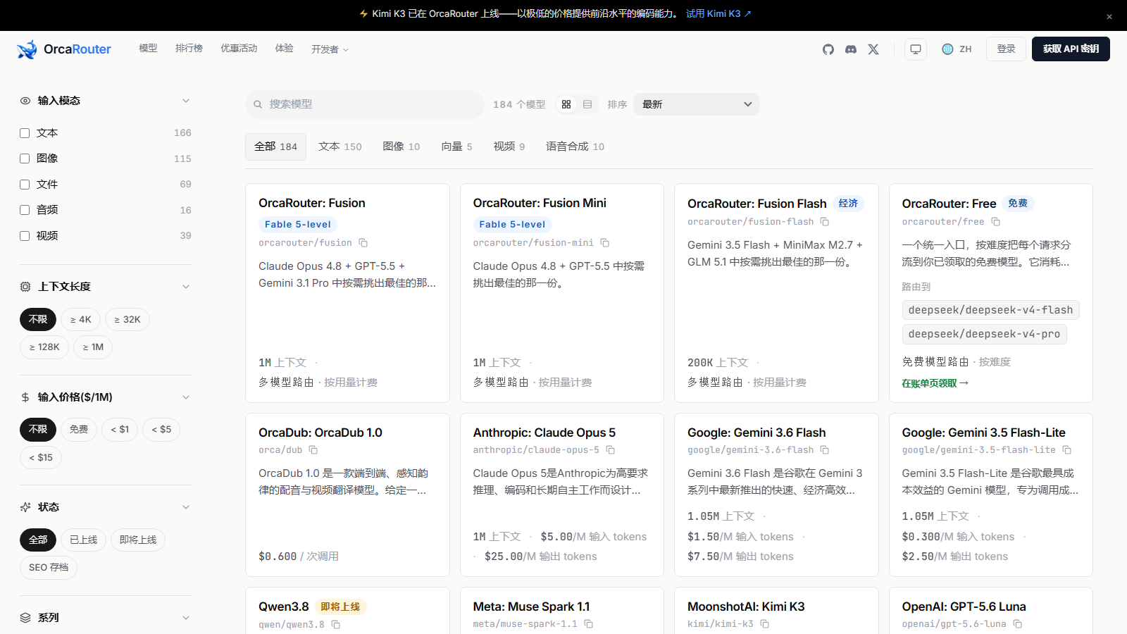This screenshot has width=1127, height=634.
Task: Copy the qwen/qwen3.8 model ID
Action: tap(336, 624)
